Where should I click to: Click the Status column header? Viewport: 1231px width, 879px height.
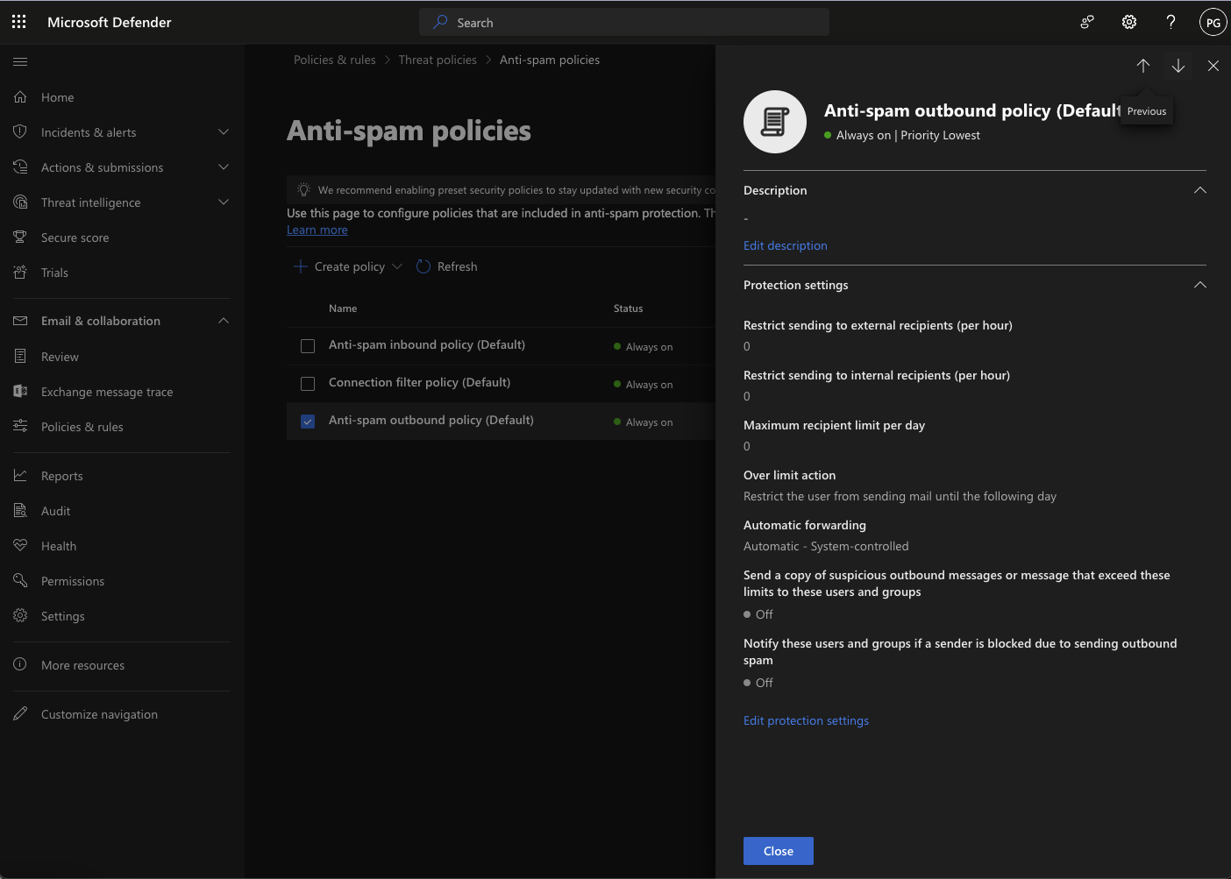pyautogui.click(x=628, y=308)
